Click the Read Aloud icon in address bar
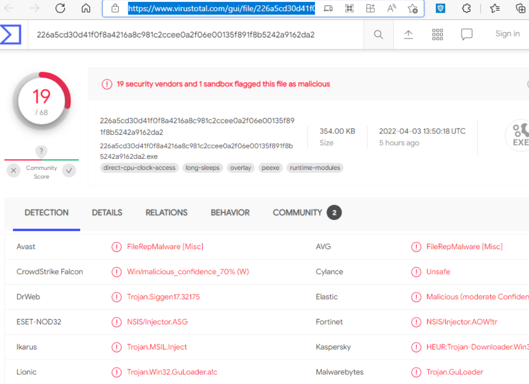Viewport: 529px width, 384px height. (x=392, y=8)
